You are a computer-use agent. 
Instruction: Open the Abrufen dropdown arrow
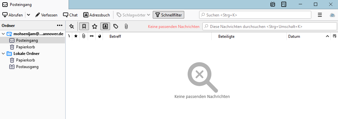click(x=28, y=15)
